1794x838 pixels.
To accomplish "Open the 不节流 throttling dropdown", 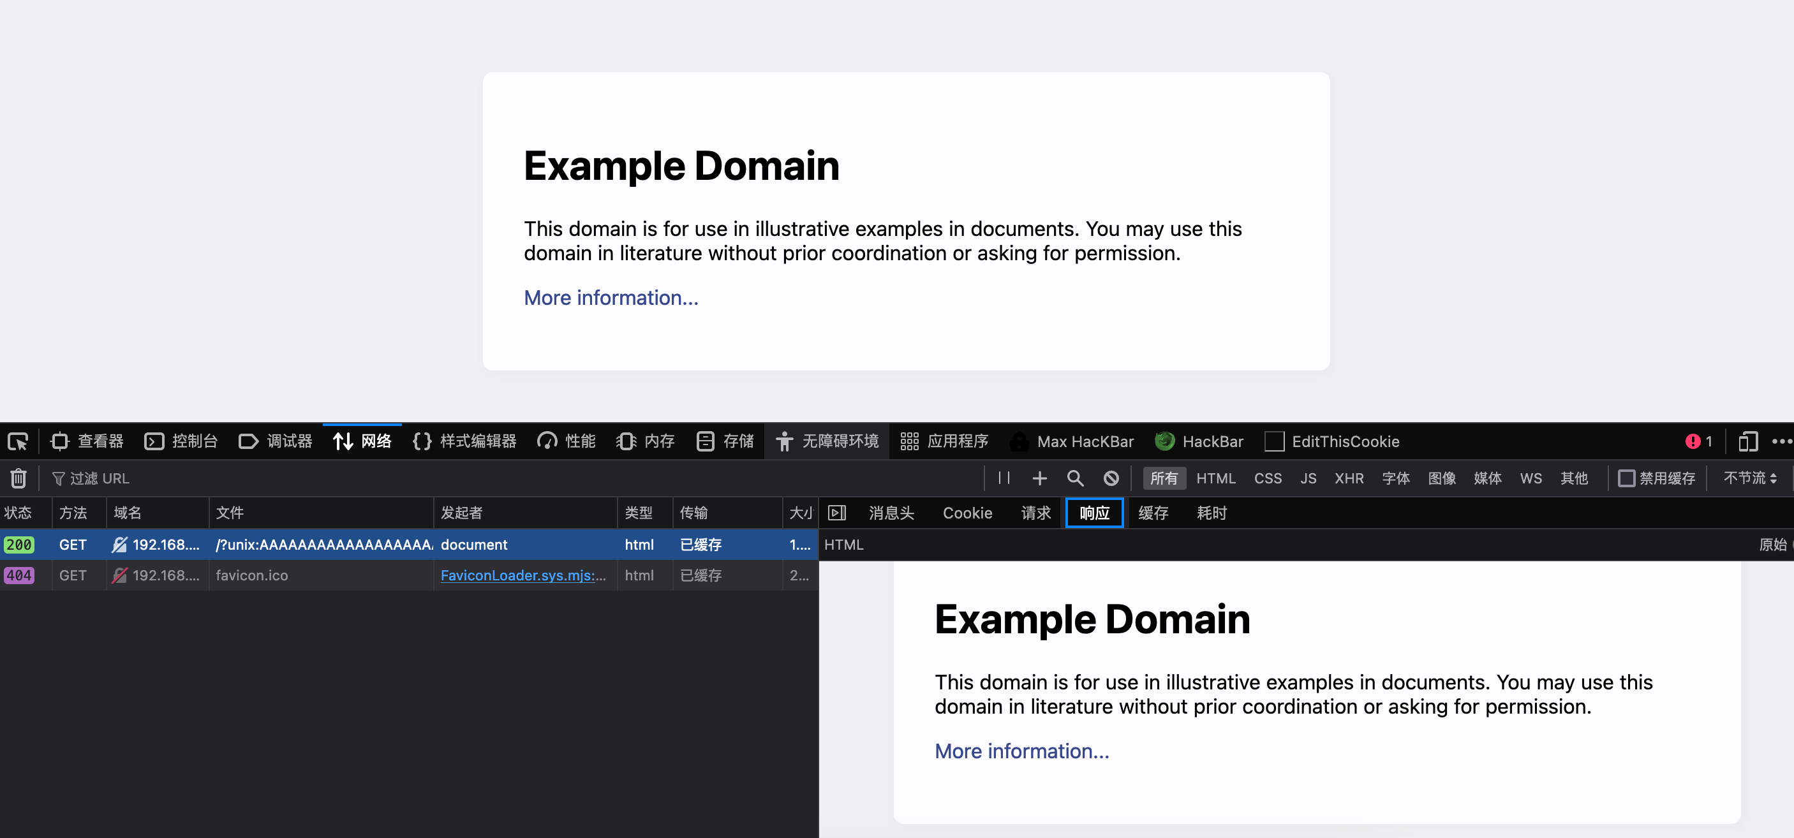I will point(1749,478).
